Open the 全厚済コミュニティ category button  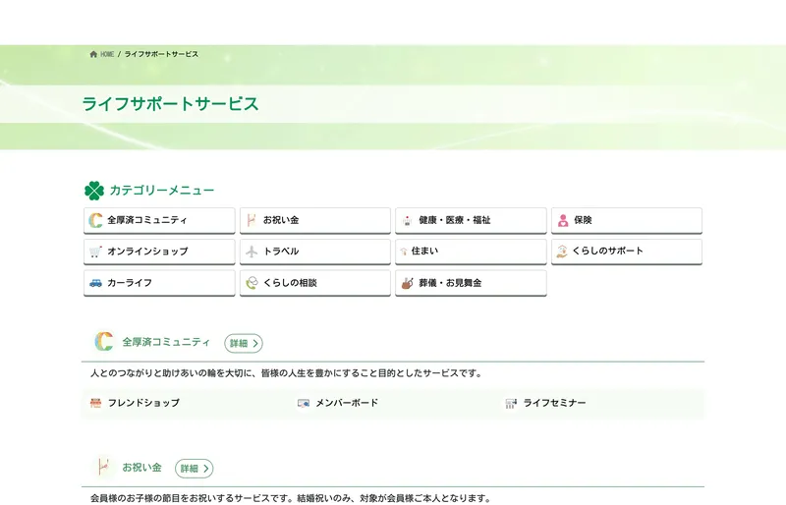(159, 220)
